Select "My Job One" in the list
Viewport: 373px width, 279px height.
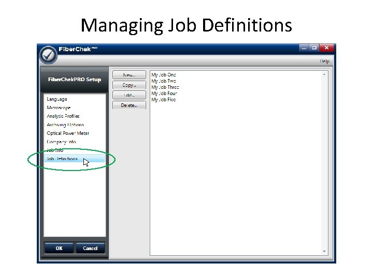(x=164, y=75)
